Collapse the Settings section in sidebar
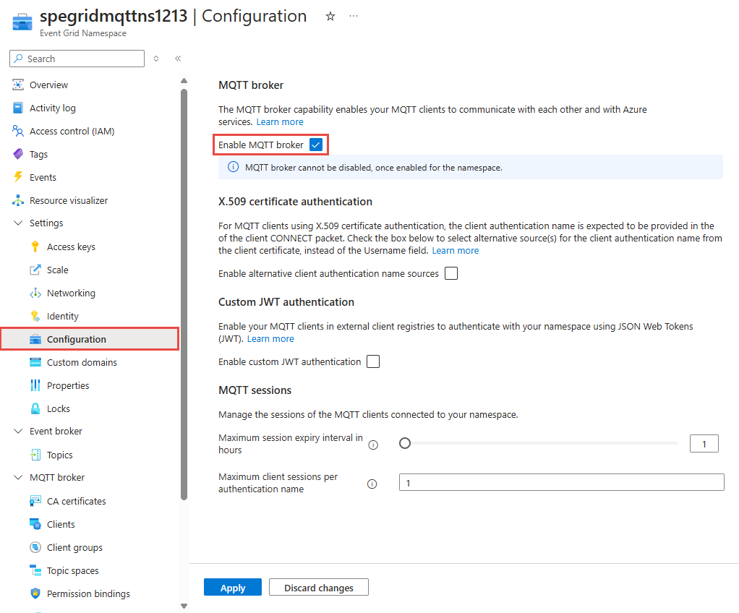 point(18,223)
